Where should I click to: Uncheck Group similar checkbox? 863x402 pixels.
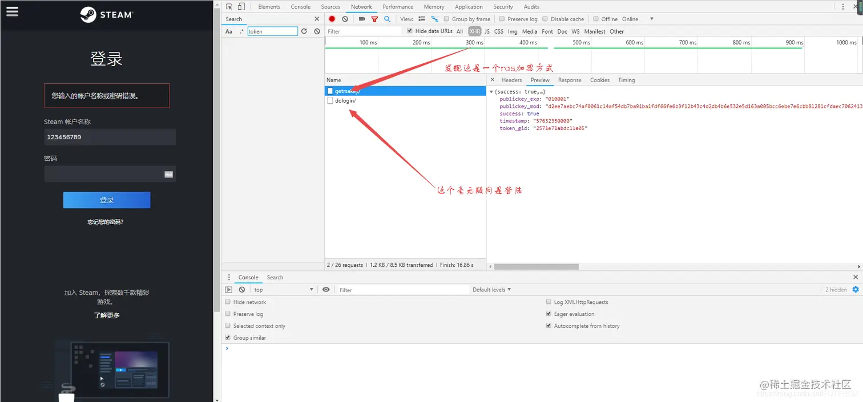click(x=228, y=338)
